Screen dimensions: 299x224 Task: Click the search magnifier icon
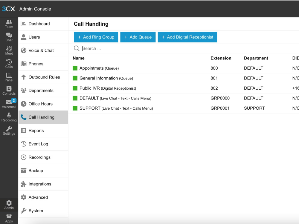77,48
